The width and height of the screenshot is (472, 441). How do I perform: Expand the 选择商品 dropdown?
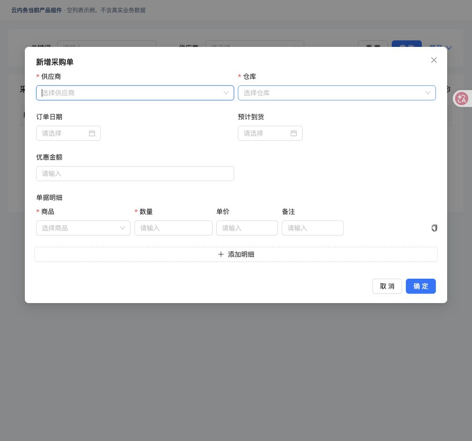[x=83, y=228]
